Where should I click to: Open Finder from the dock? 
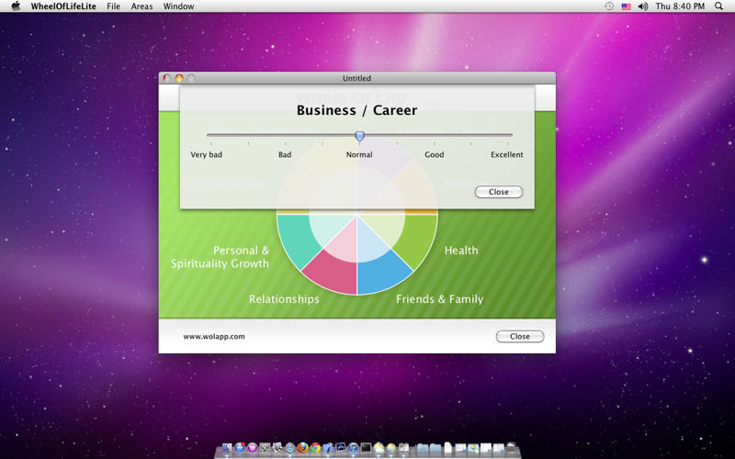[227, 448]
